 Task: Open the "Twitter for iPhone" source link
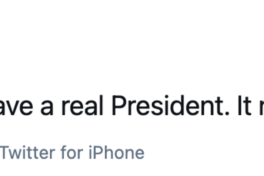pos(72,153)
